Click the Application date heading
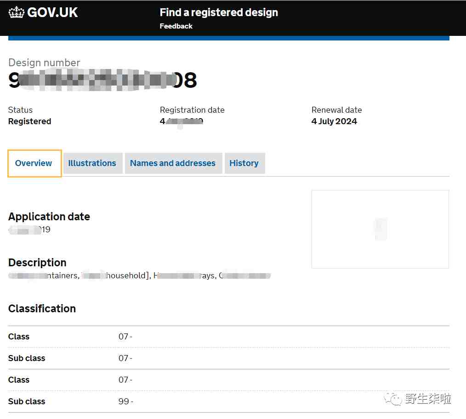The width and height of the screenshot is (466, 419). [49, 217]
